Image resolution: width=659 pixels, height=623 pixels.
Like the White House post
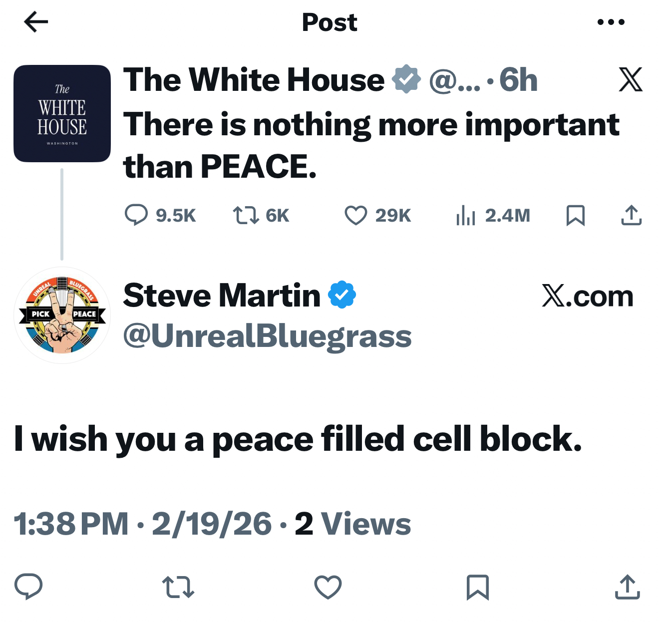(x=356, y=215)
